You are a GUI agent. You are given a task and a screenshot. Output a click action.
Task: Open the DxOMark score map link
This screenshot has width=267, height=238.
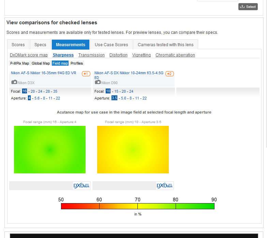29,55
